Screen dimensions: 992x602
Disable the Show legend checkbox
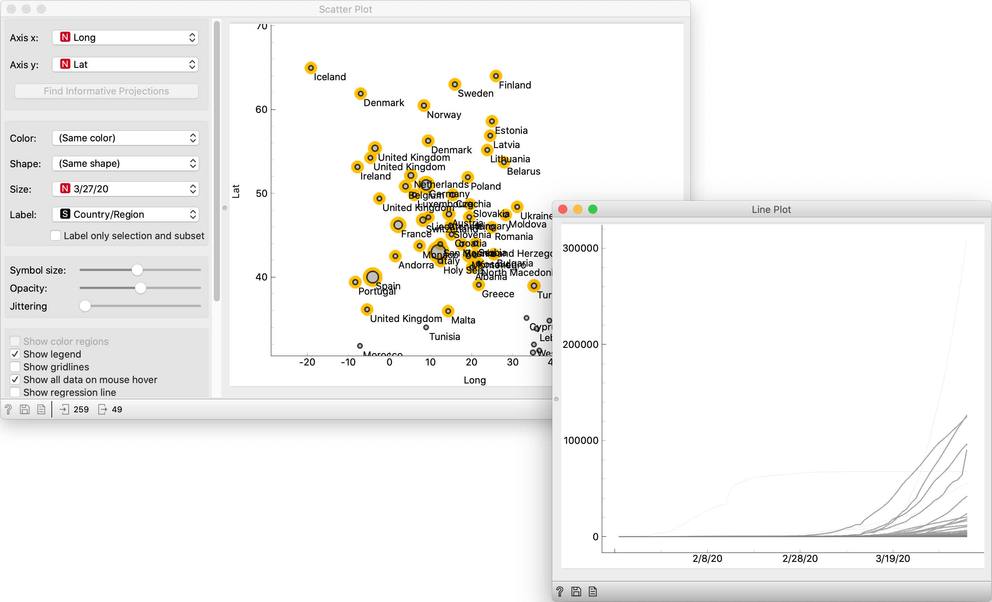click(x=15, y=354)
